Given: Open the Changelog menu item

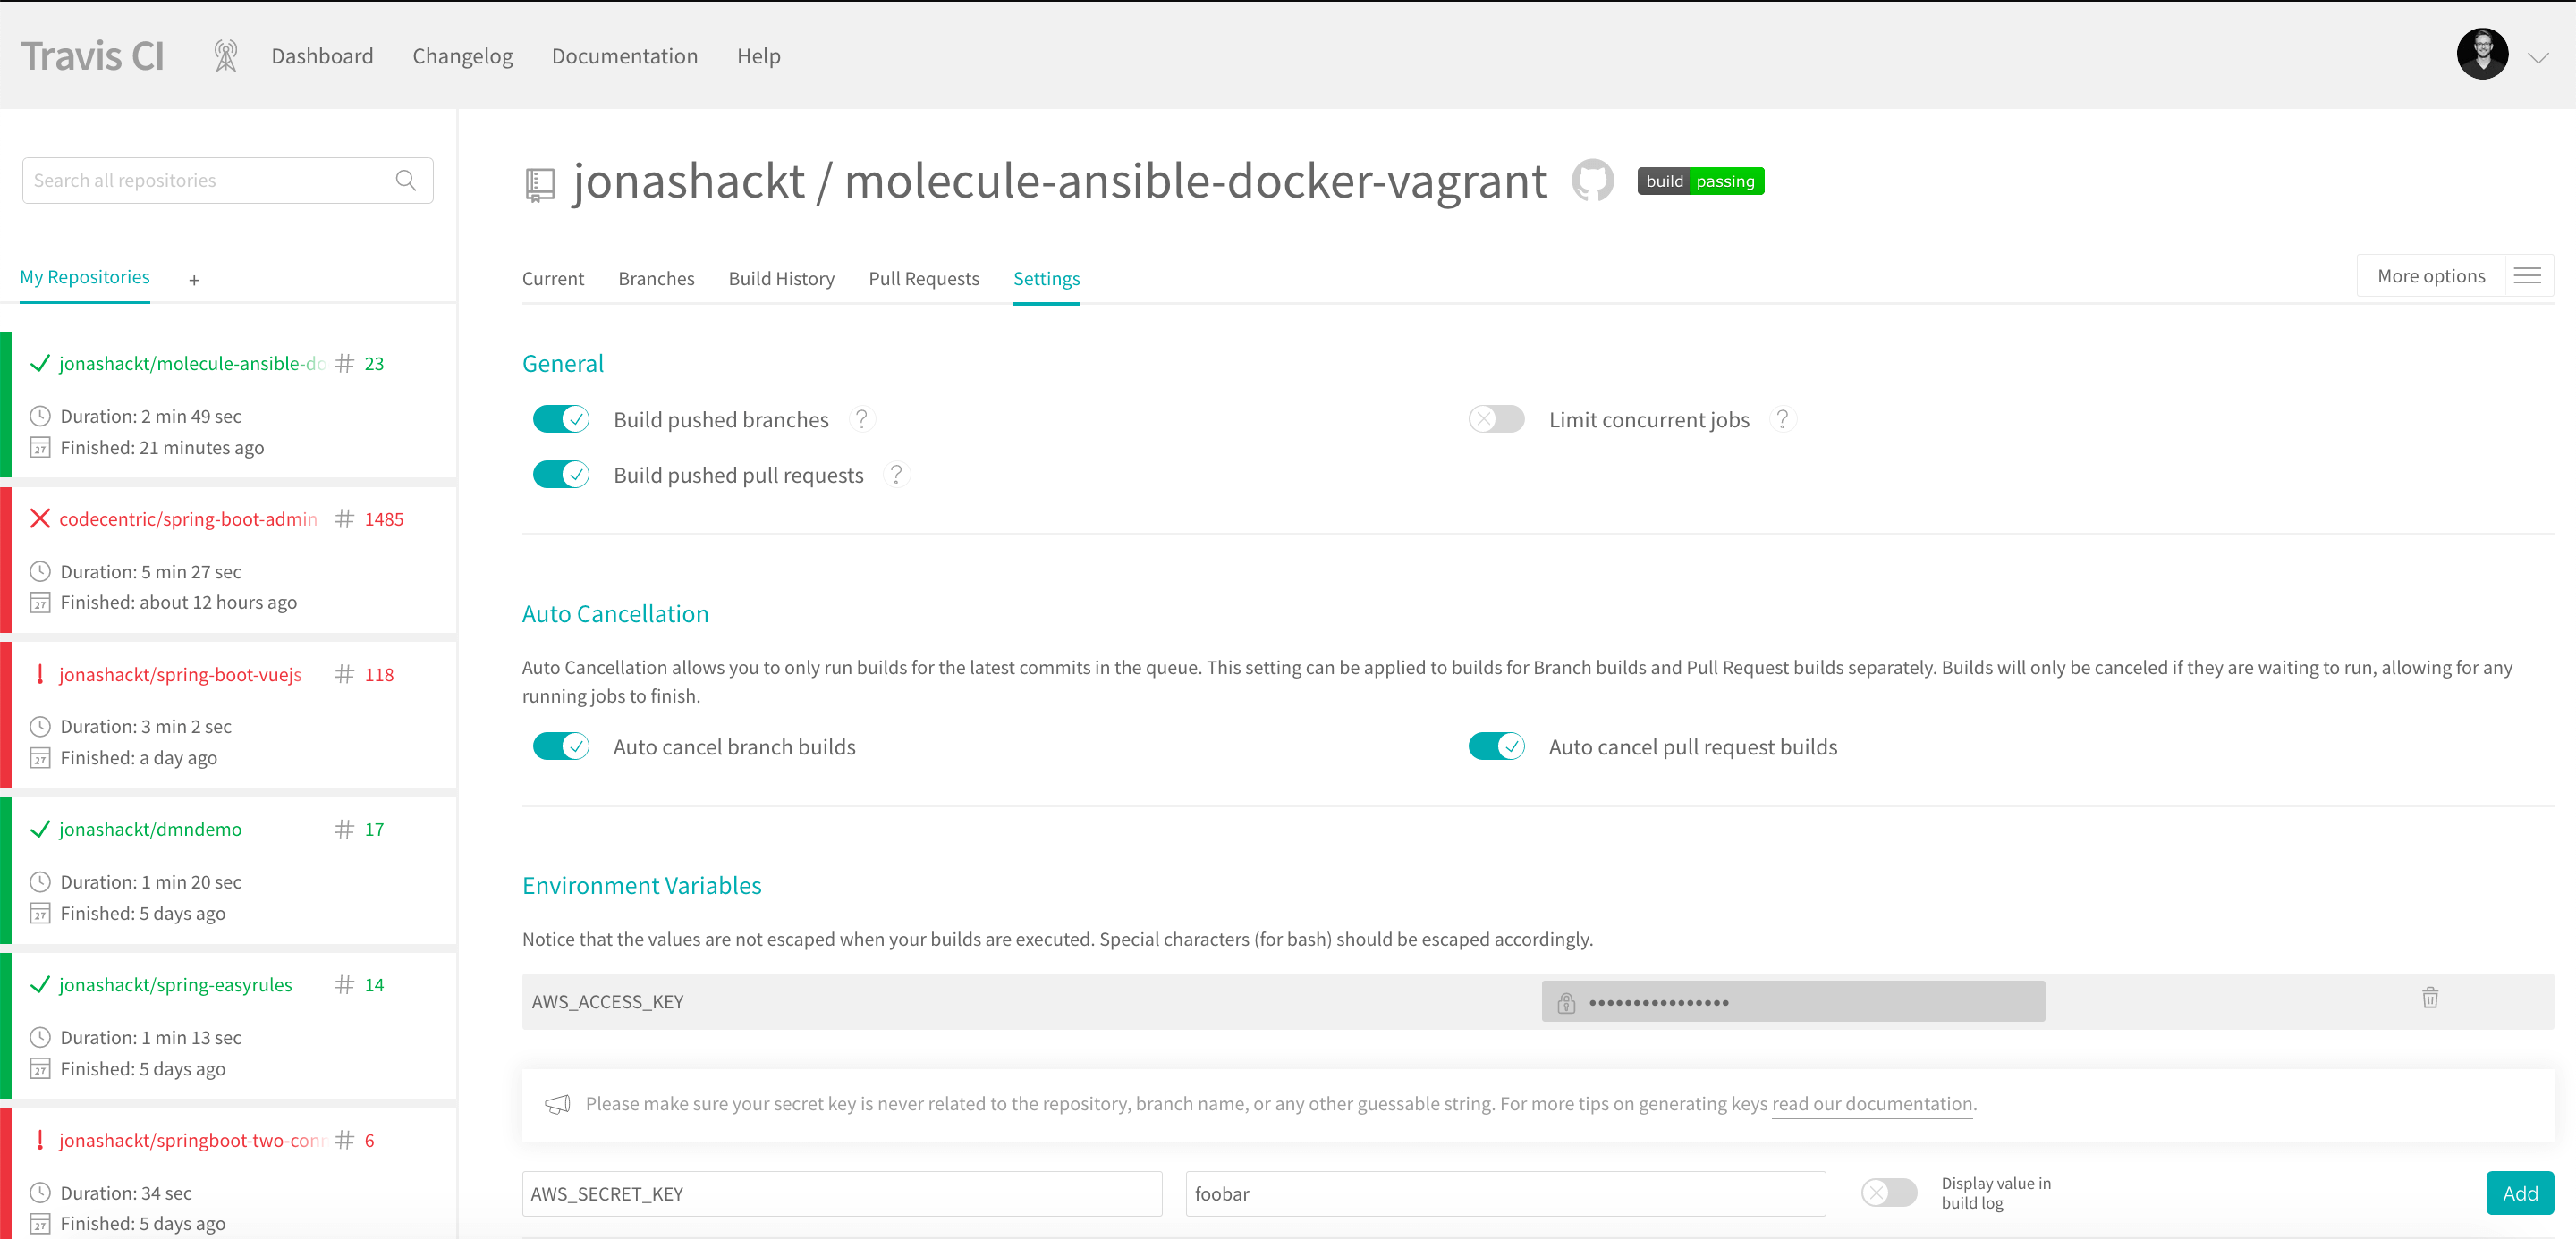Looking at the screenshot, I should 462,56.
